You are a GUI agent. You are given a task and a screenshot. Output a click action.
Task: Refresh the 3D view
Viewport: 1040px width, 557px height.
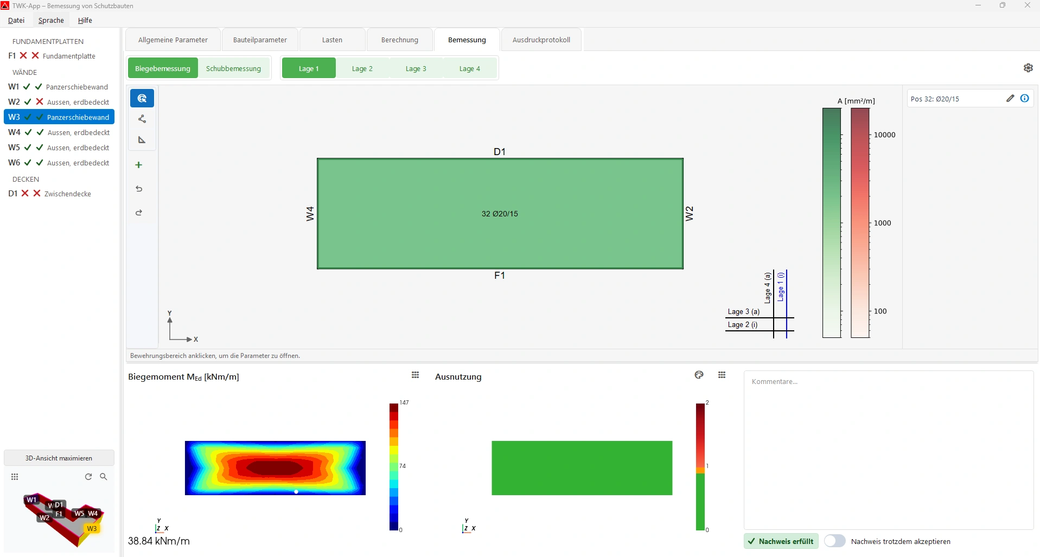(88, 477)
